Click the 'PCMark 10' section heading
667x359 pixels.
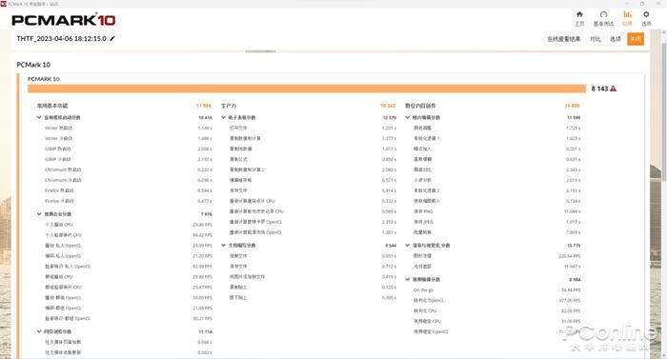[x=33, y=65]
